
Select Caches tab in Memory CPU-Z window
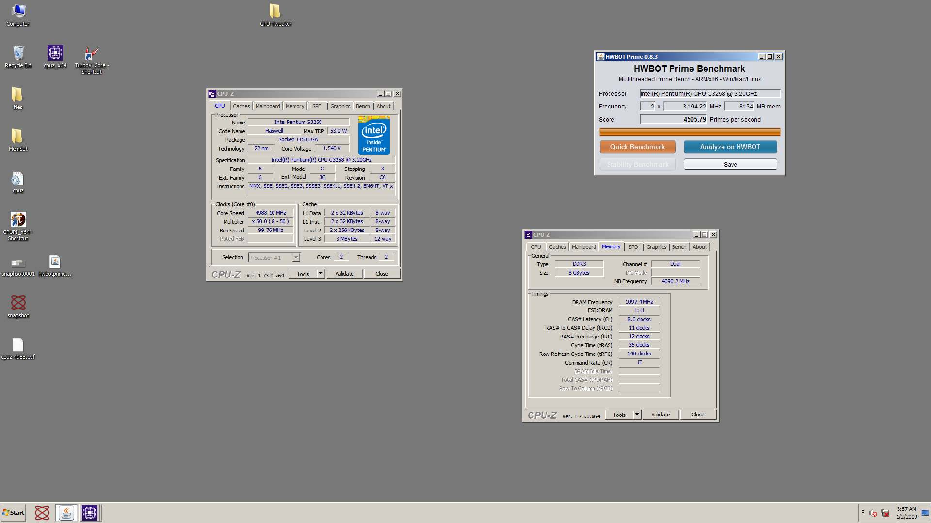tap(557, 247)
